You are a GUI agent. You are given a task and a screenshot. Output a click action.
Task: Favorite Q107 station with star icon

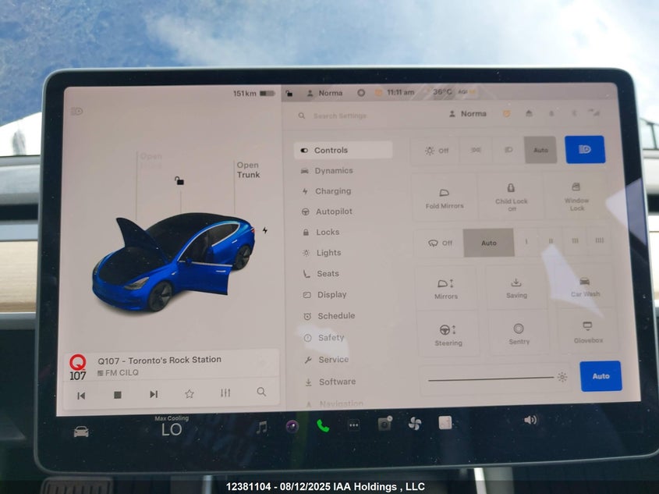pyautogui.click(x=189, y=393)
